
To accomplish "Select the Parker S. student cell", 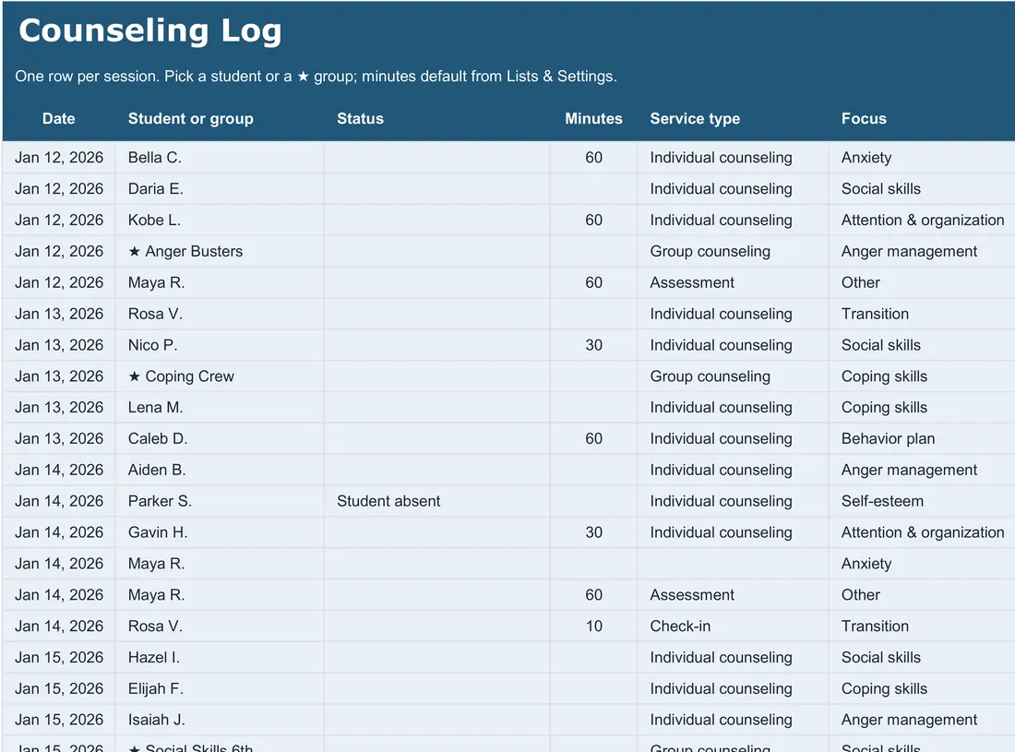I will pyautogui.click(x=220, y=501).
